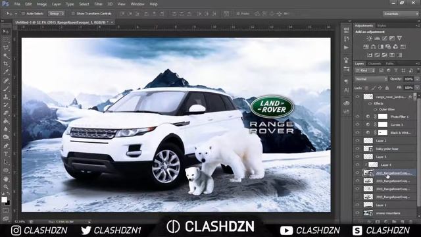Select the Zoom tool

6,187
